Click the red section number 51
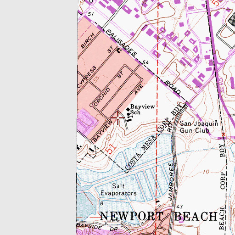 [111, 149]
